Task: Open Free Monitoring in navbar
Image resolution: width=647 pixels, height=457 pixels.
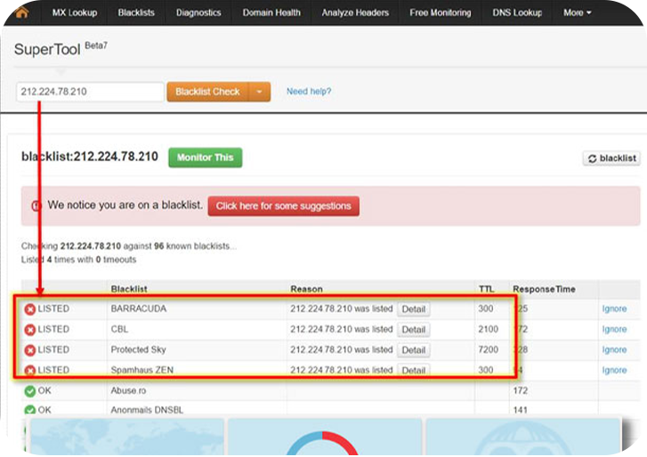Action: point(441,12)
